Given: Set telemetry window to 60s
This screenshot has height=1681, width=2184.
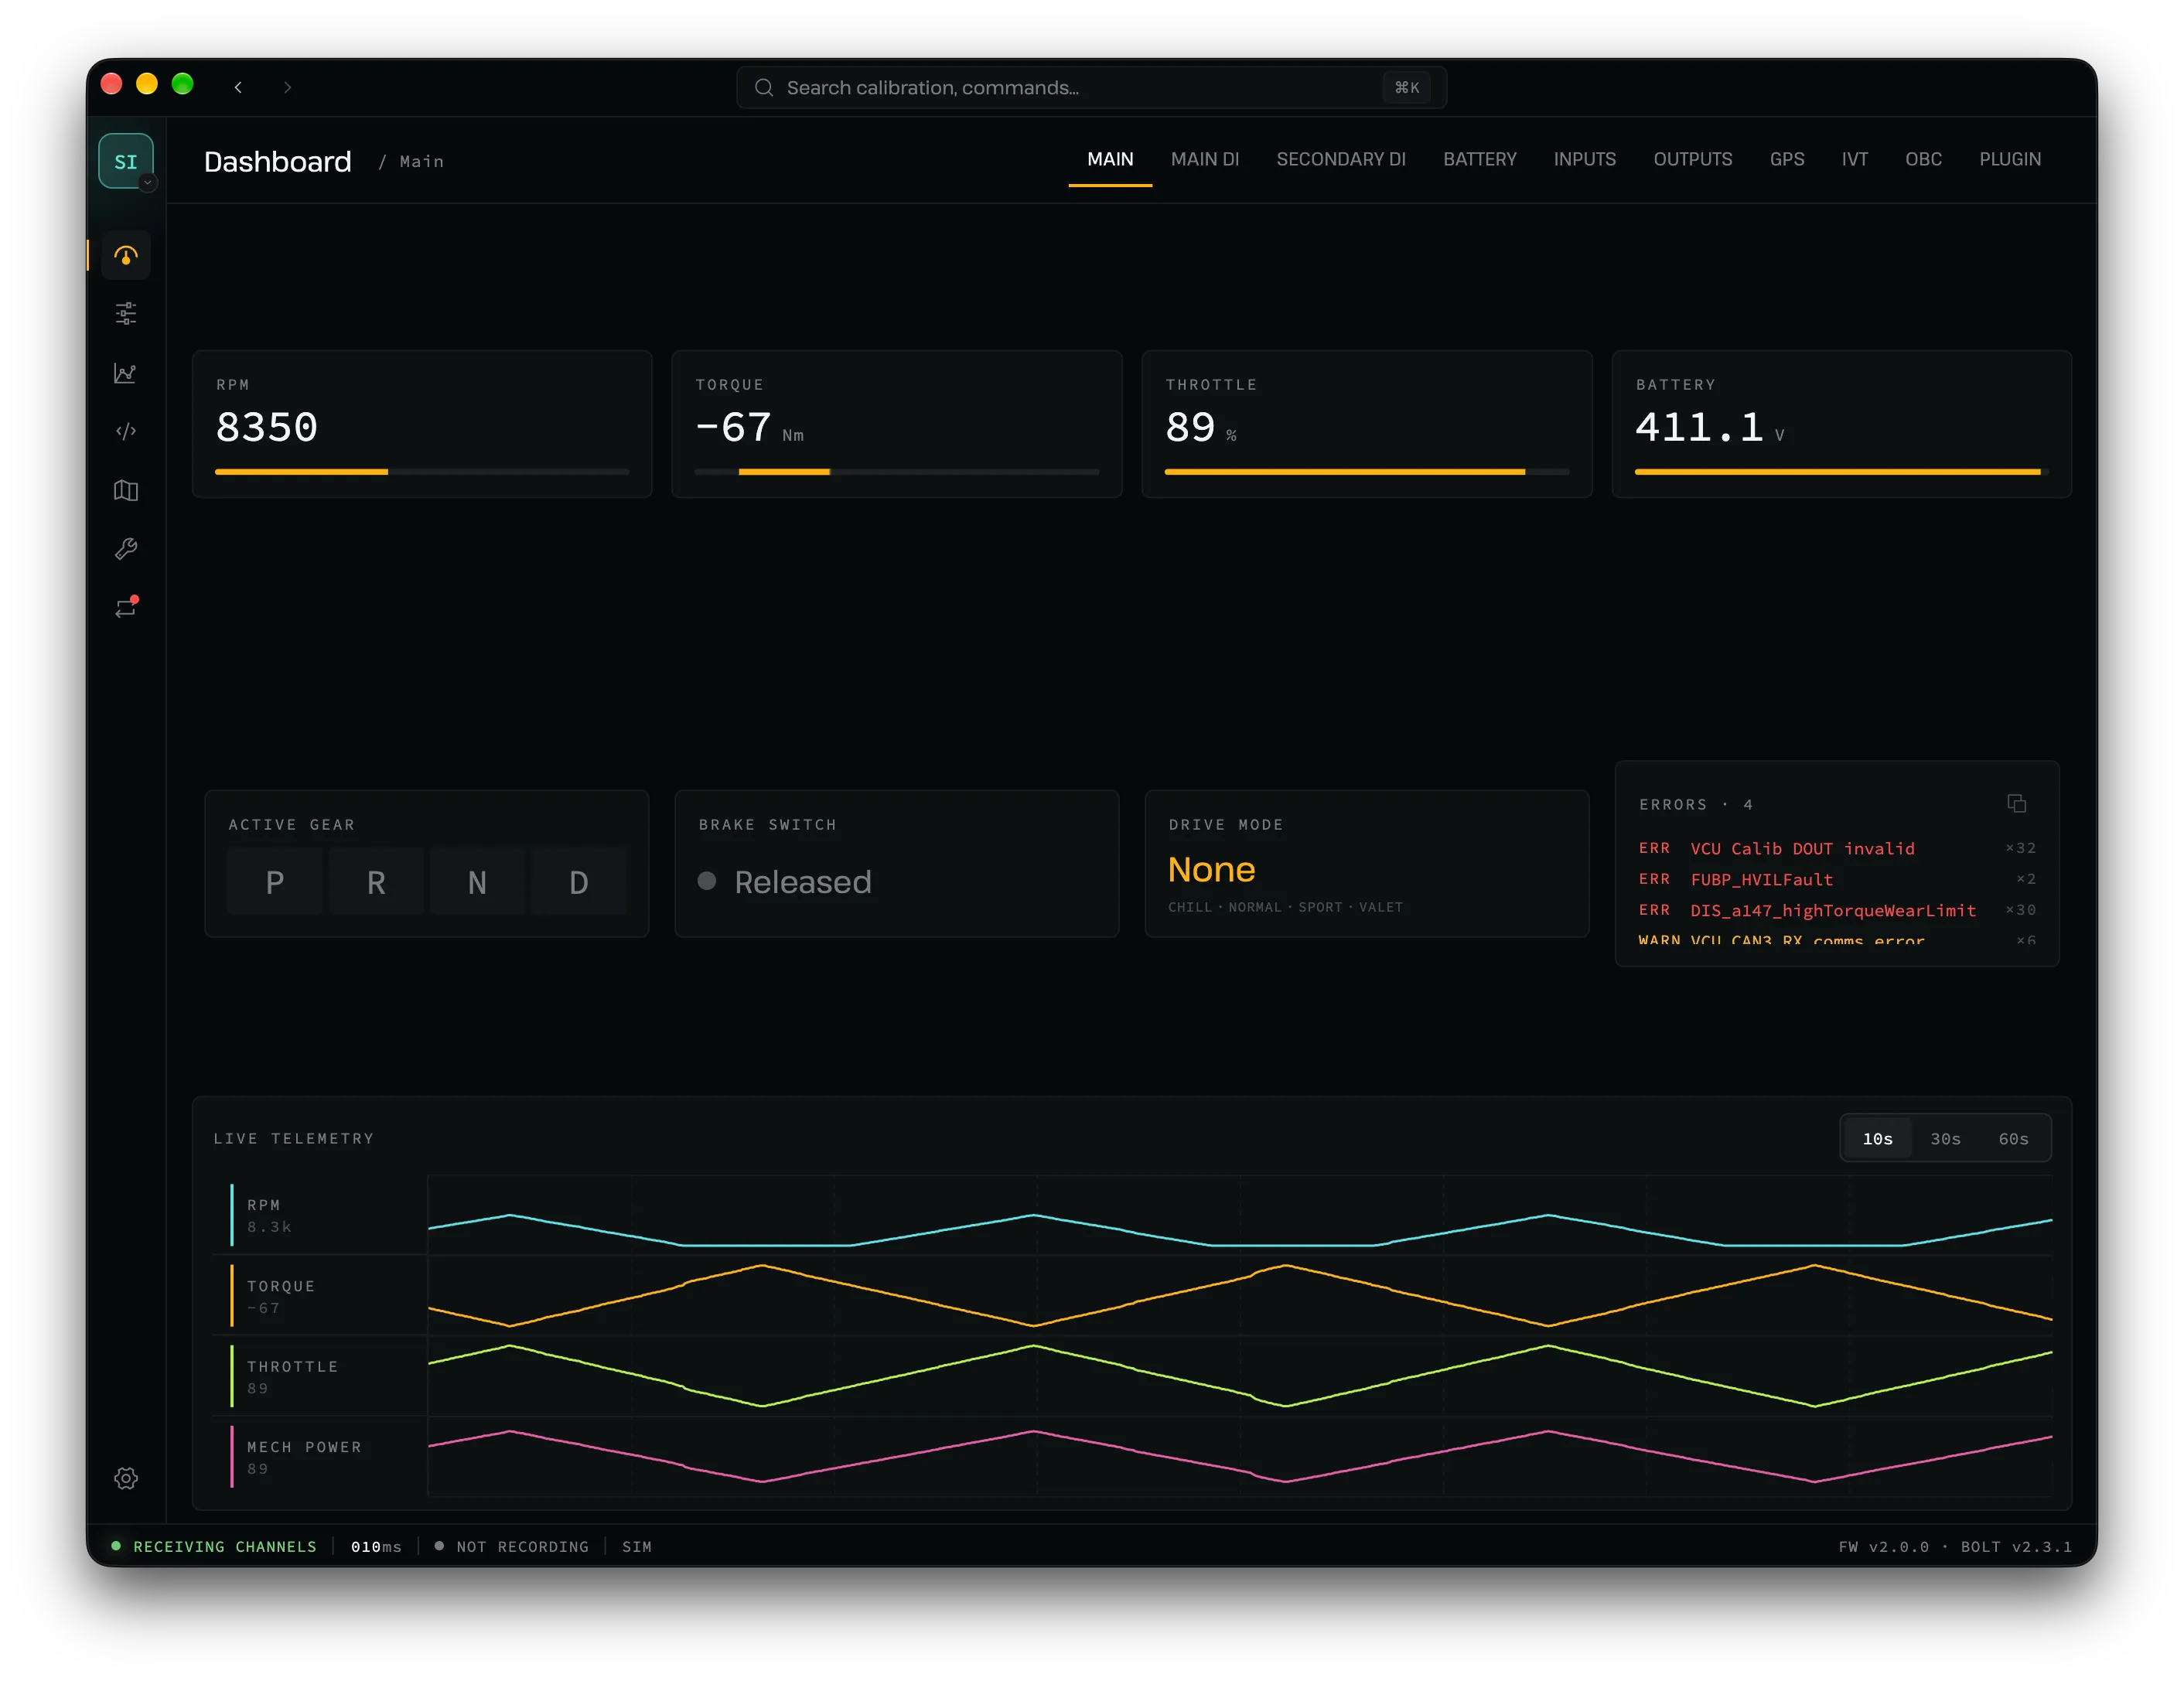Looking at the screenshot, I should [x=2013, y=1139].
